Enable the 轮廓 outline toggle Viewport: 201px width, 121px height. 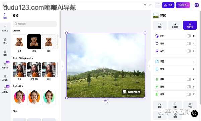point(189,43)
